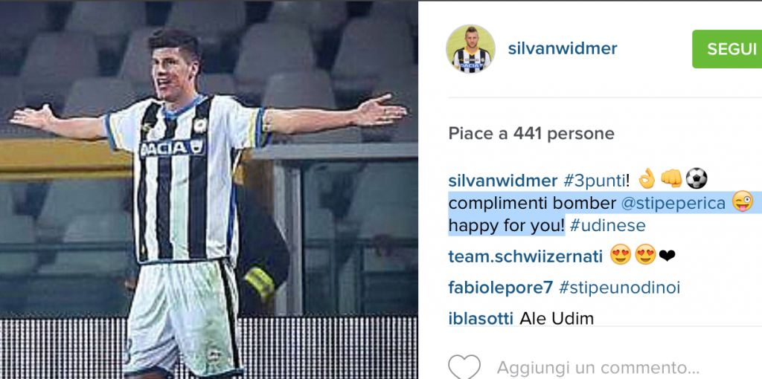Open iblasotti commenter profile

(481, 319)
